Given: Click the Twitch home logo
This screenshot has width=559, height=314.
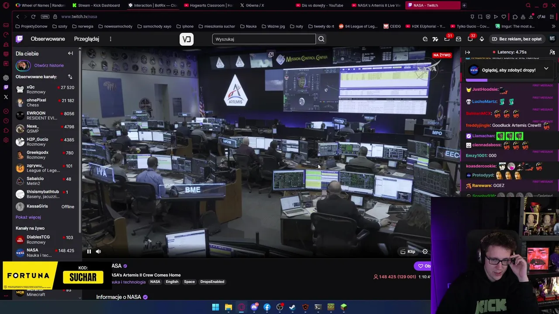Looking at the screenshot, I should (19, 39).
